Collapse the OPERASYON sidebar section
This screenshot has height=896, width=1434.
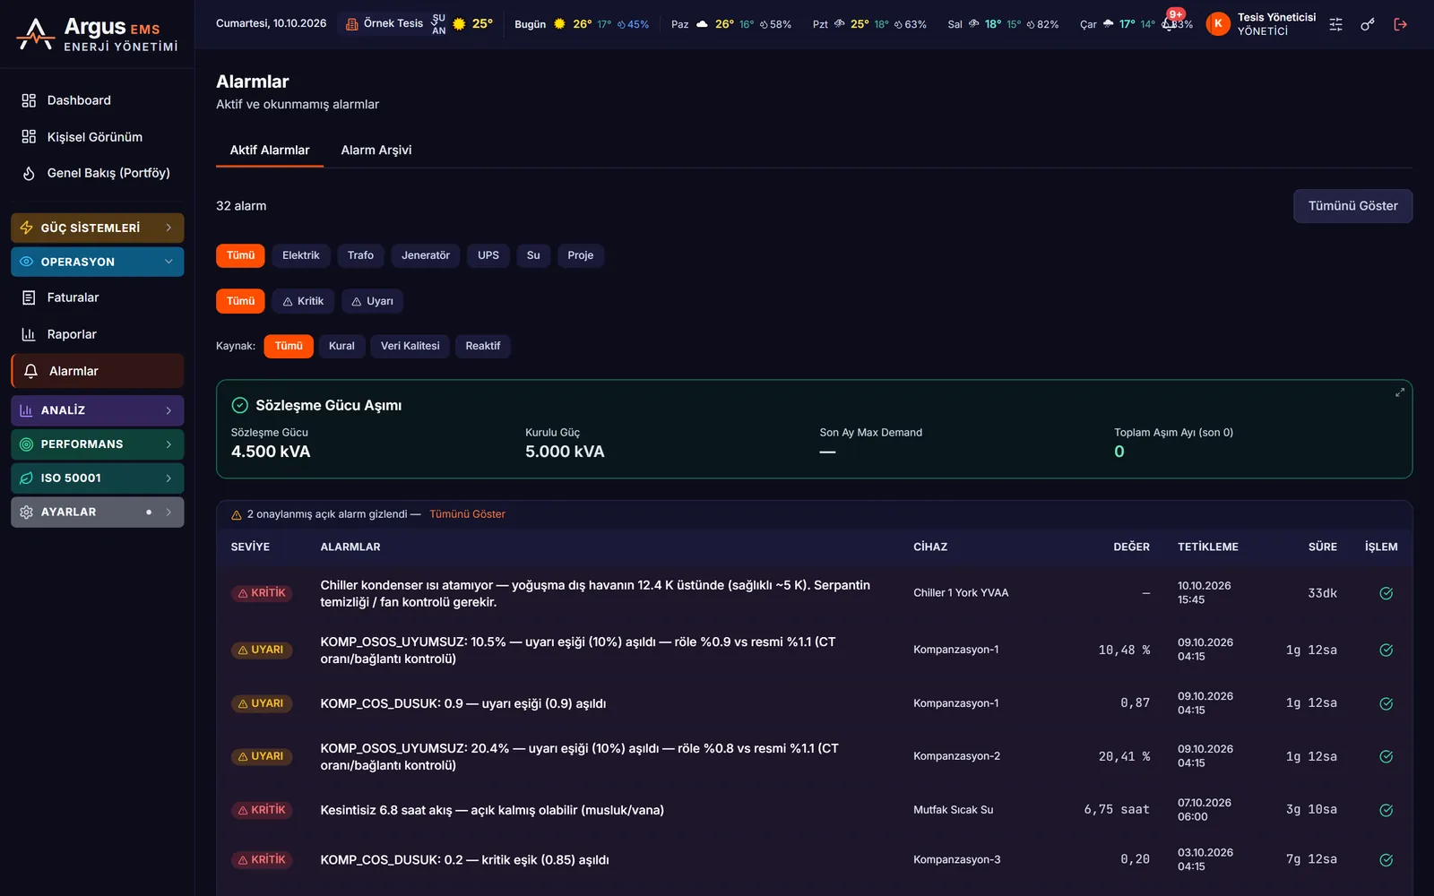(x=97, y=262)
